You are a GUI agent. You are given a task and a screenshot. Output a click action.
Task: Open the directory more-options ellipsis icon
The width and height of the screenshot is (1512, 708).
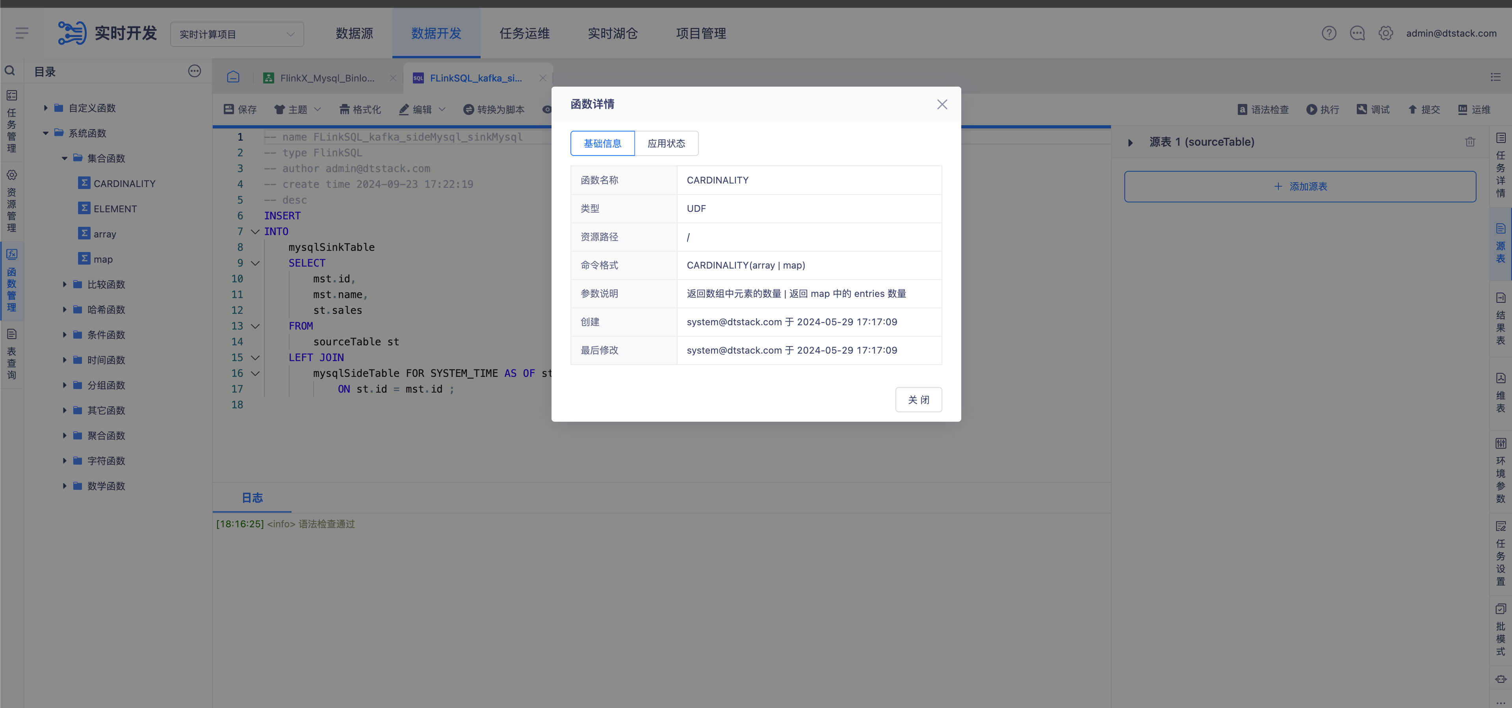194,71
